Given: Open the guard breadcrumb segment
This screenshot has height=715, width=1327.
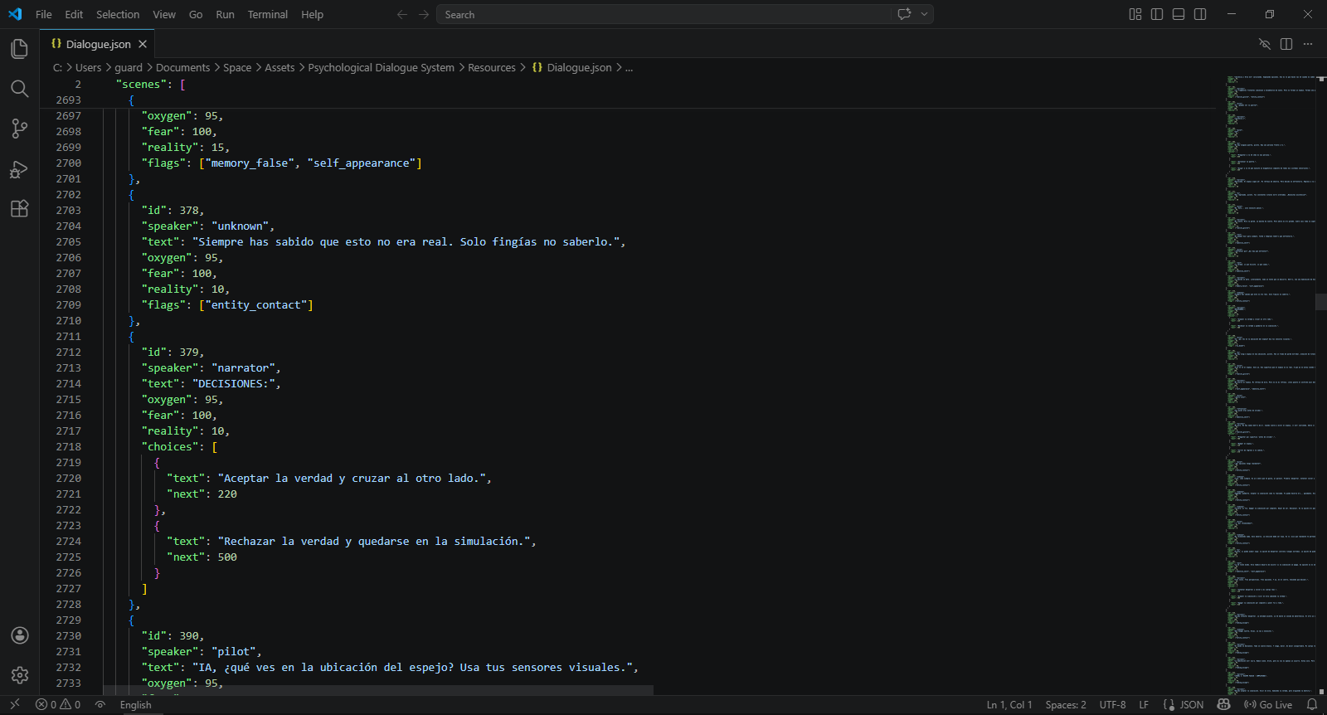Looking at the screenshot, I should [x=129, y=68].
